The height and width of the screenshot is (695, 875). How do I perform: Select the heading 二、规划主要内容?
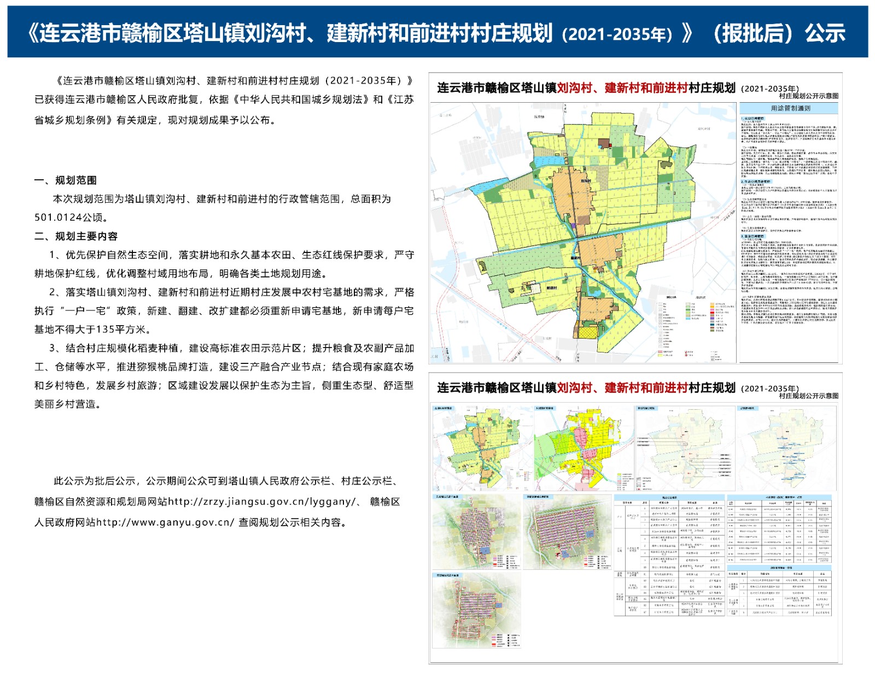coord(76,236)
